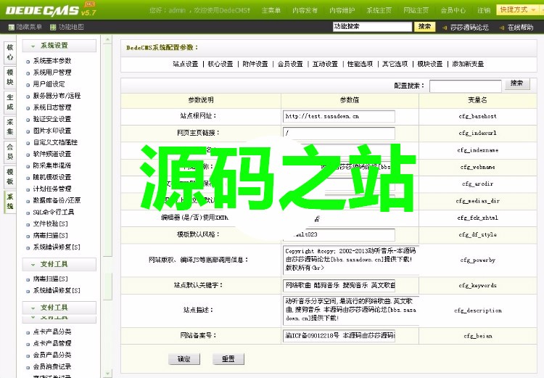Open 服务器分布/远程

(x=57, y=96)
